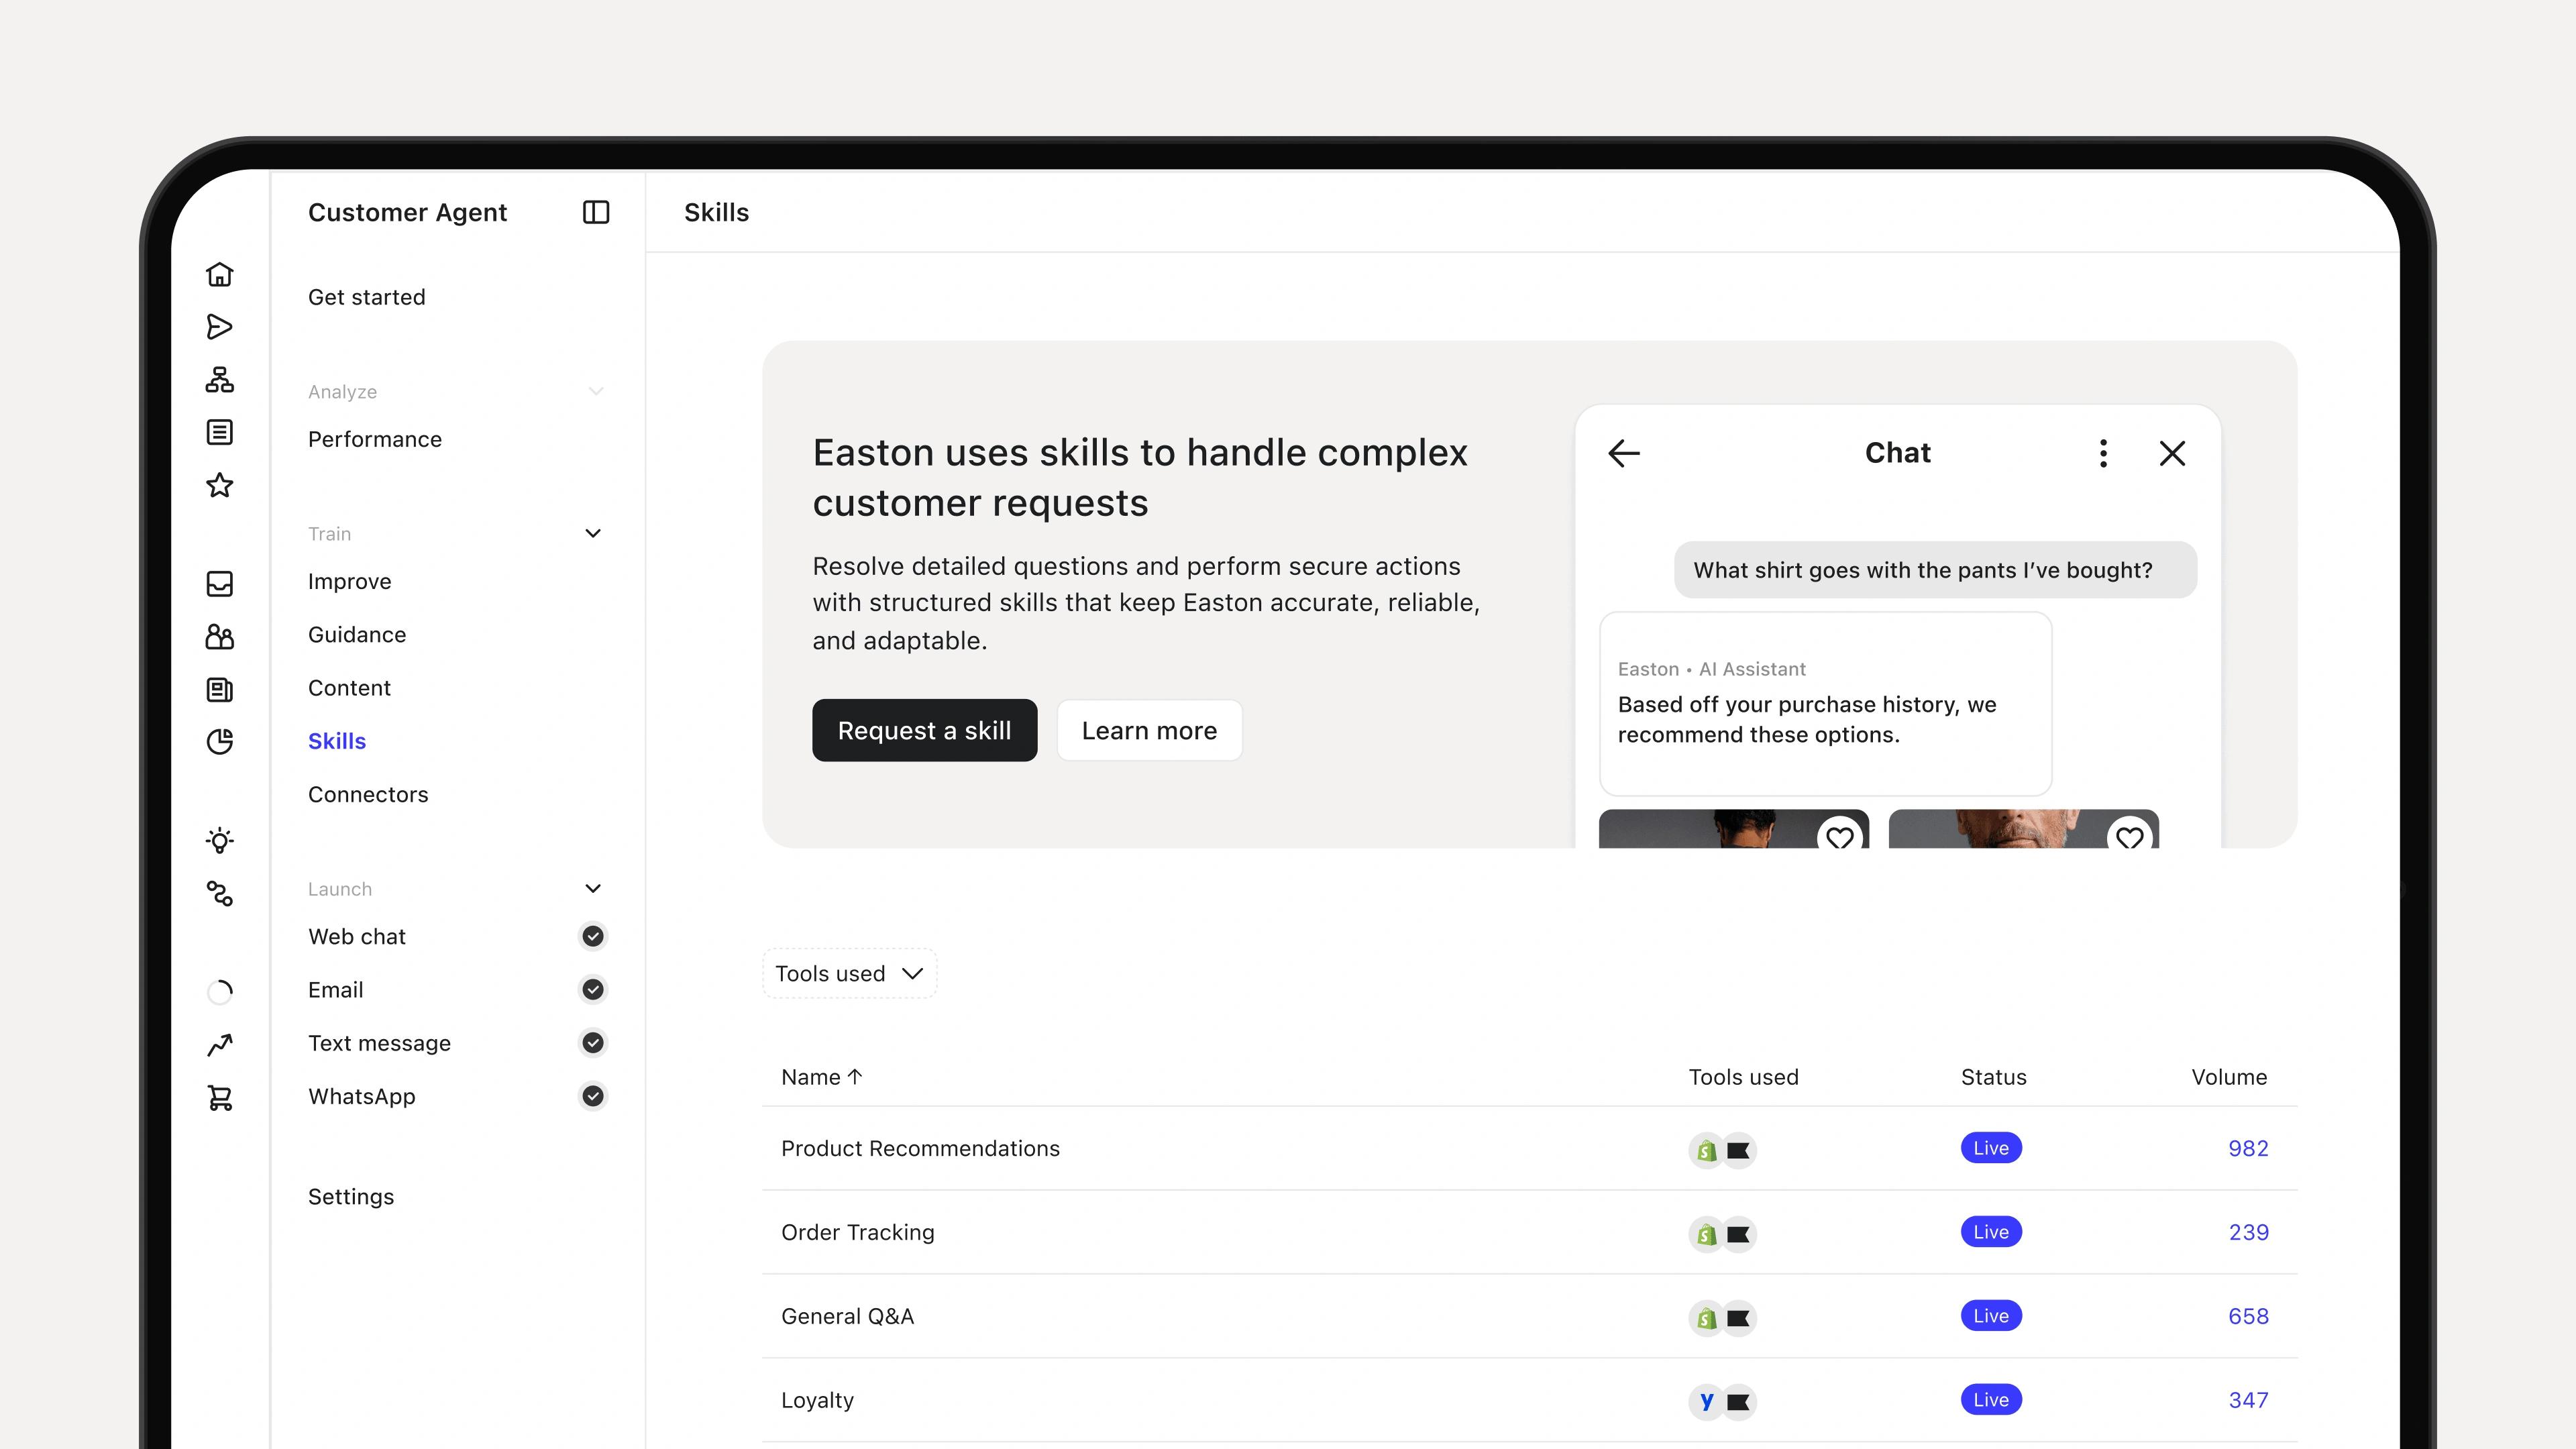Open Settings in the sidebar
The image size is (2576, 1449).
[x=351, y=1196]
